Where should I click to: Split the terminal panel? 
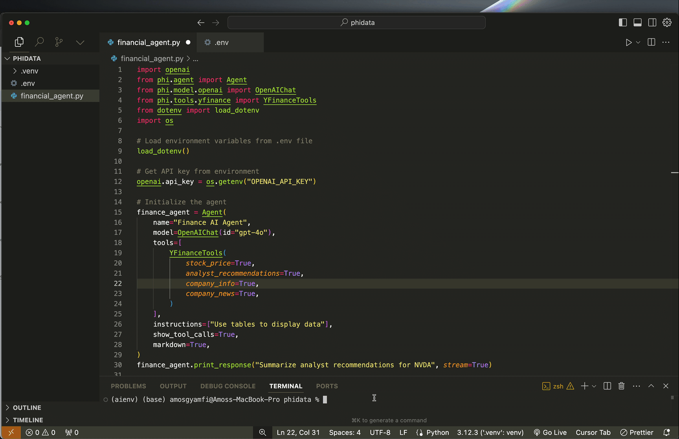(x=607, y=386)
